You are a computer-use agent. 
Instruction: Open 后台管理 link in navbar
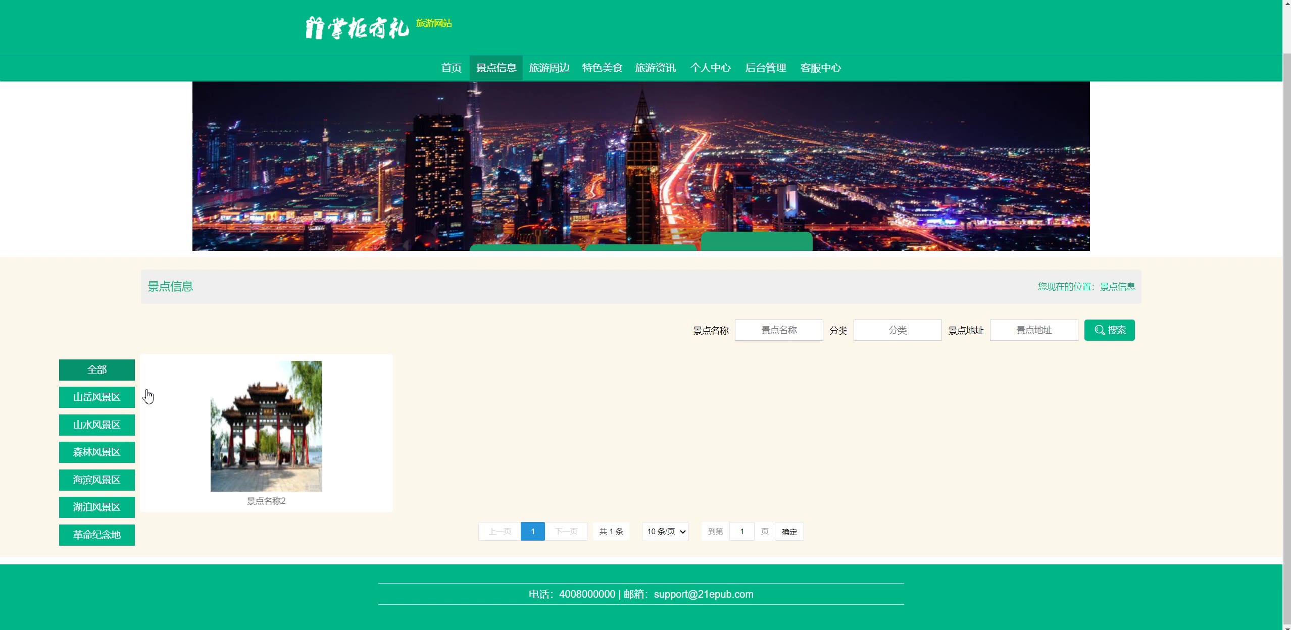(x=765, y=68)
